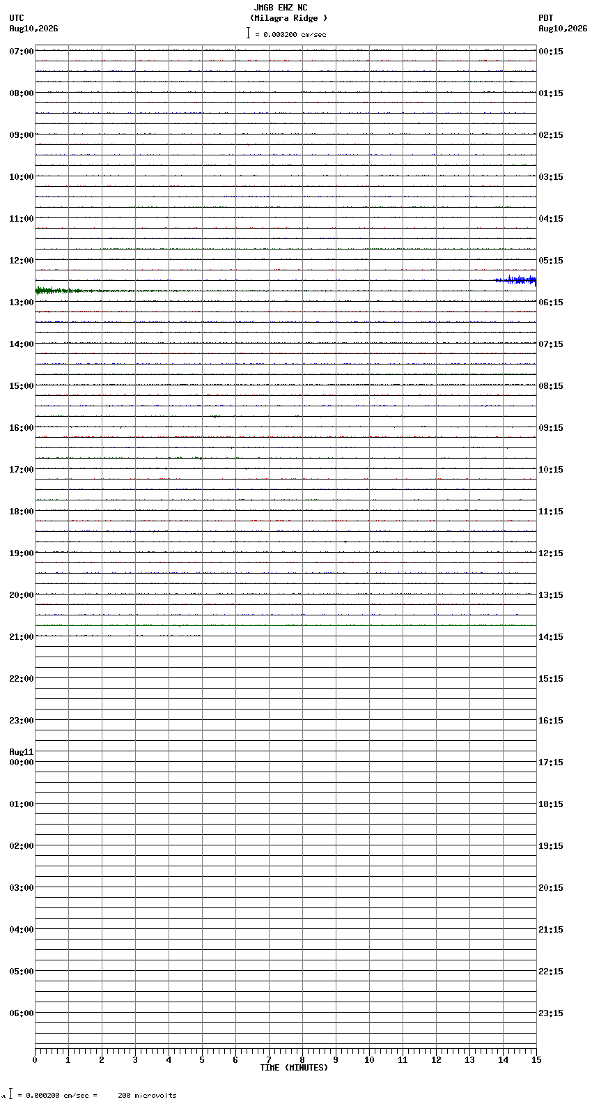
Task: Click the station title JMGB EHZ NC
Action: tap(281, 8)
